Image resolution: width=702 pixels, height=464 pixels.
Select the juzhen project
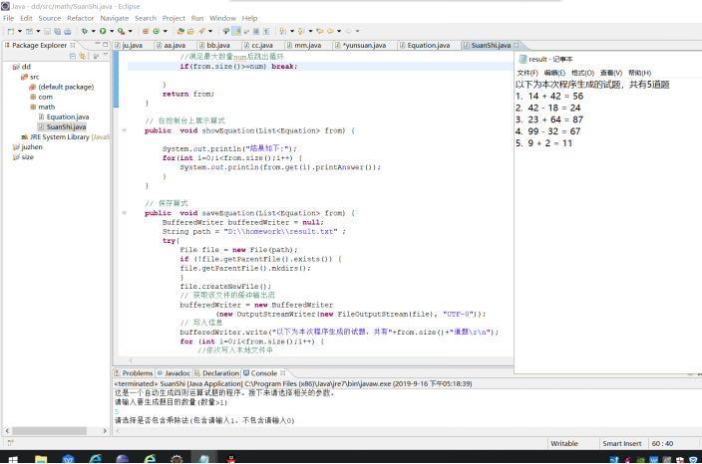tap(32, 146)
